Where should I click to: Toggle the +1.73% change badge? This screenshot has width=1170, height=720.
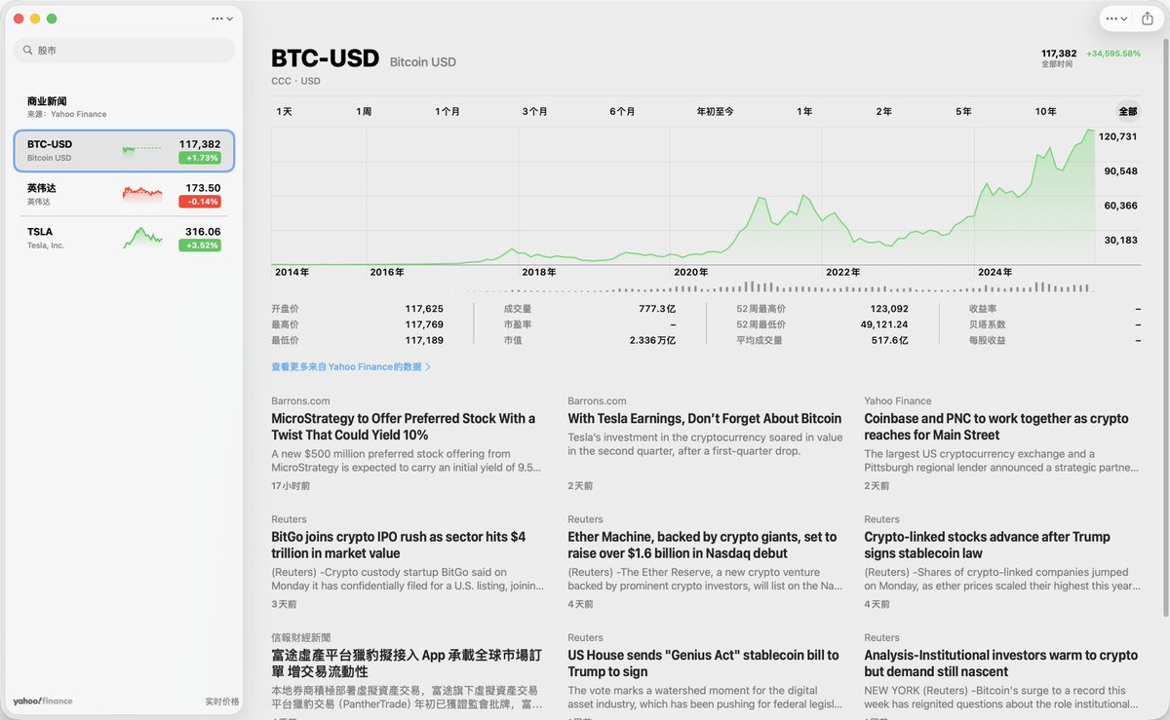tap(200, 158)
